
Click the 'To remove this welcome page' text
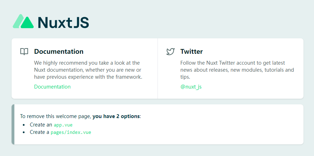tap(56, 116)
